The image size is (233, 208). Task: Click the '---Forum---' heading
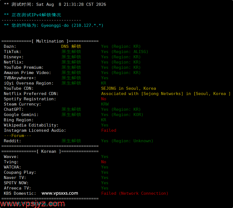tap(17, 136)
